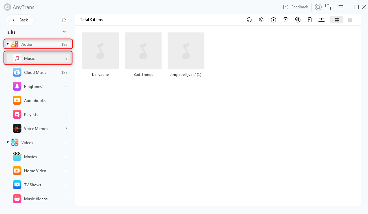Screen dimensions: 368x214
Task: Click the bellyache song title
Action: tap(100, 75)
